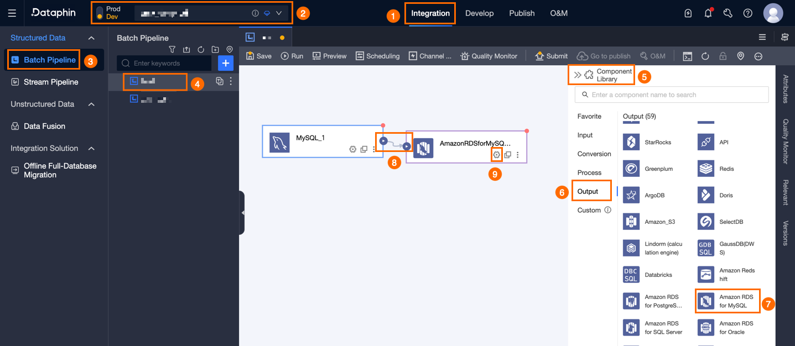Open the wrench tools icon in header
Viewport: 795px width, 346px height.
click(728, 13)
